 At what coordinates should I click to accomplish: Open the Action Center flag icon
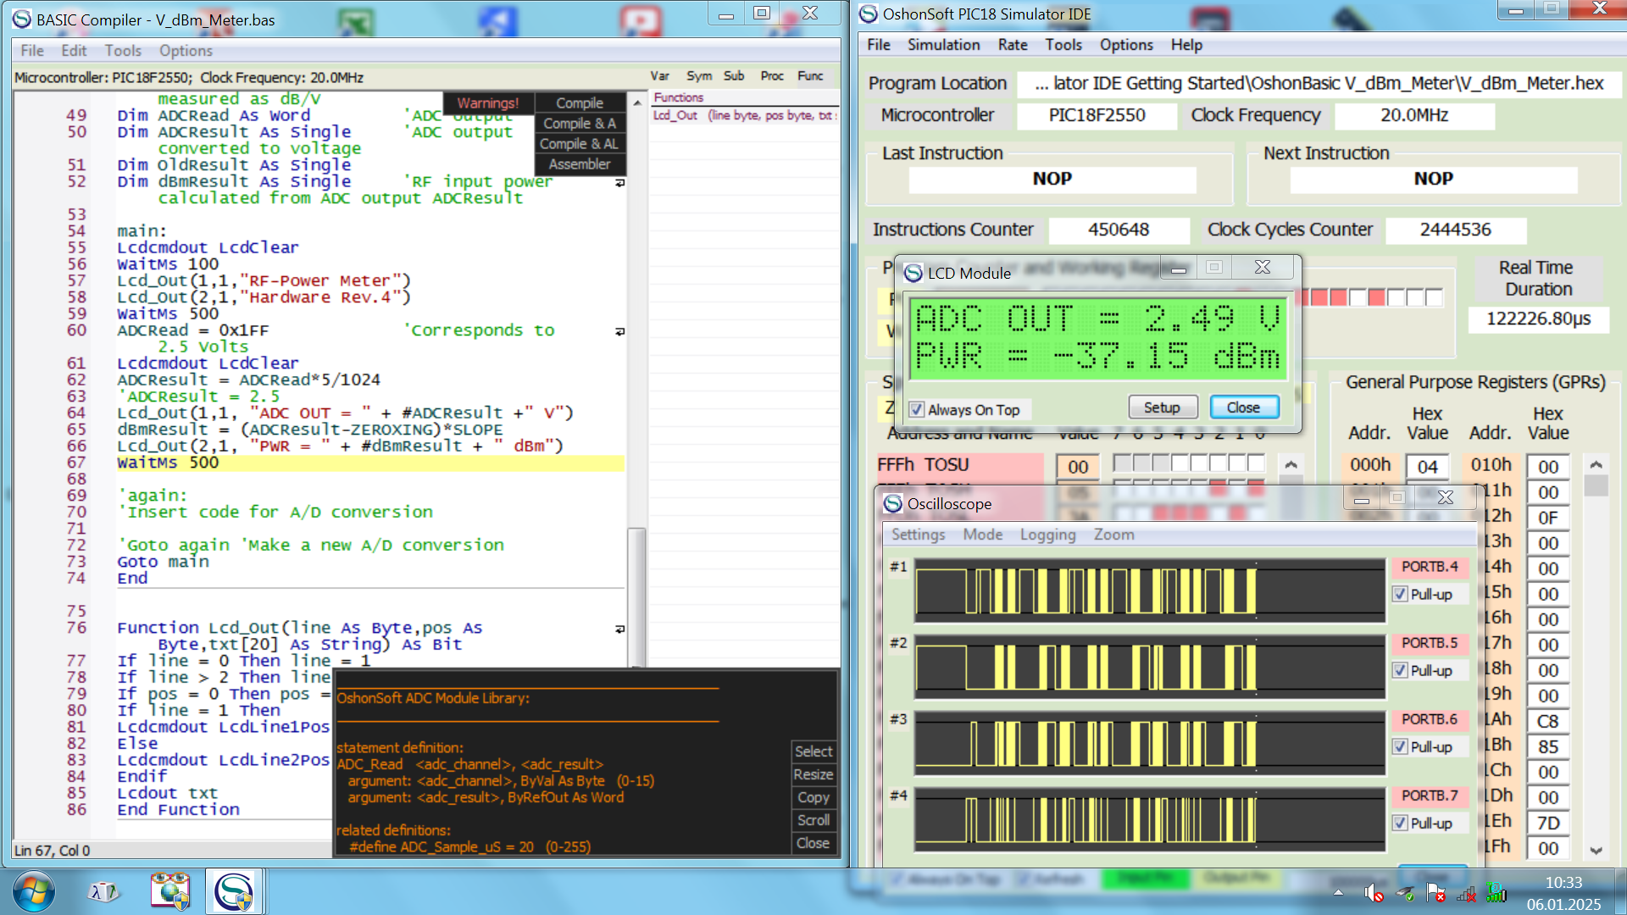point(1435,893)
